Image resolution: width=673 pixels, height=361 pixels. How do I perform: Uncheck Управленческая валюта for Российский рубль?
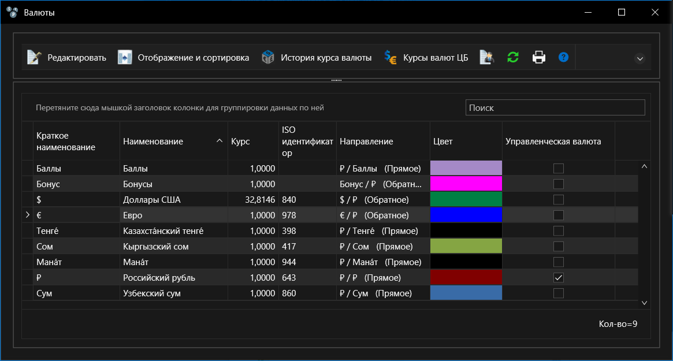pos(559,278)
